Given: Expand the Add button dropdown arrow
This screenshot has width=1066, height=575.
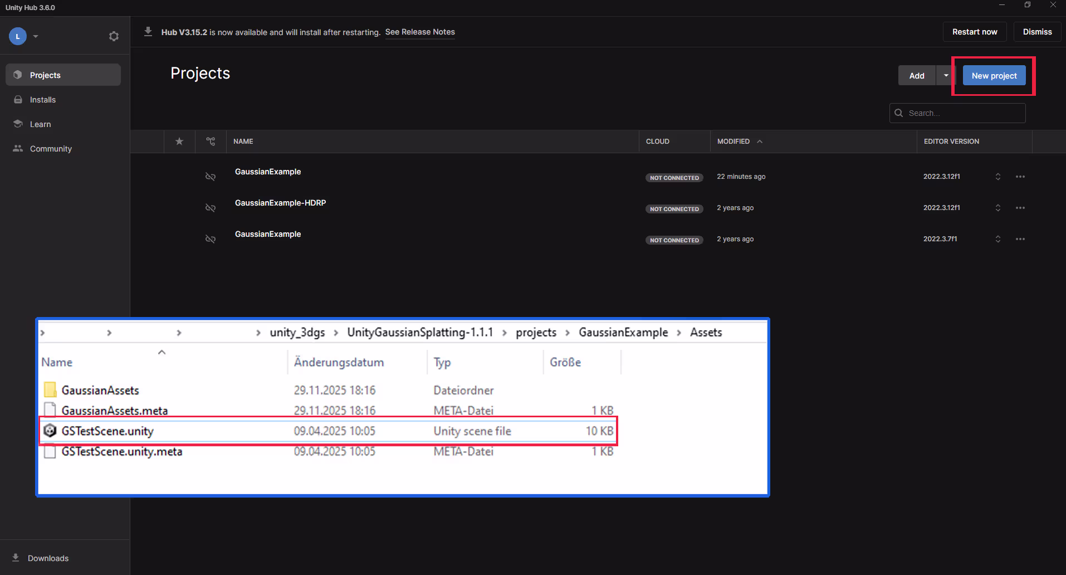Looking at the screenshot, I should (946, 76).
